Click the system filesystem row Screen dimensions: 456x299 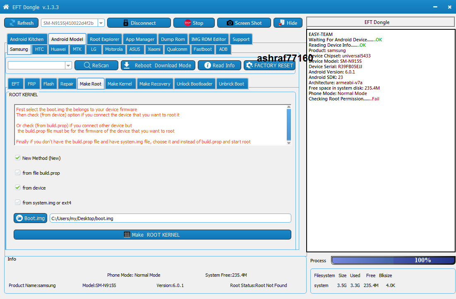(x=355, y=285)
